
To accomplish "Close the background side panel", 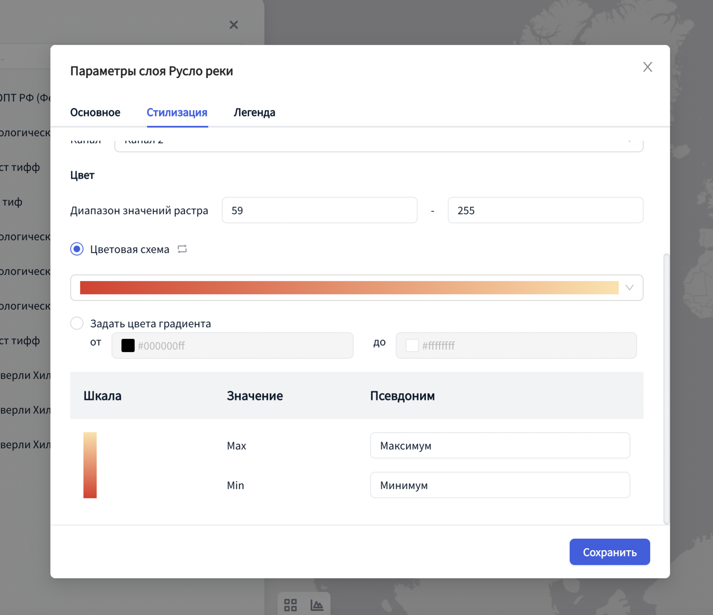I will (233, 25).
